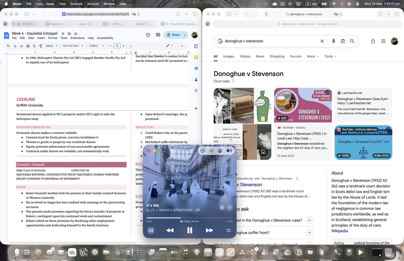Increase font size with plus button
Image resolution: width=404 pixels, height=261 pixels.
tap(123, 46)
